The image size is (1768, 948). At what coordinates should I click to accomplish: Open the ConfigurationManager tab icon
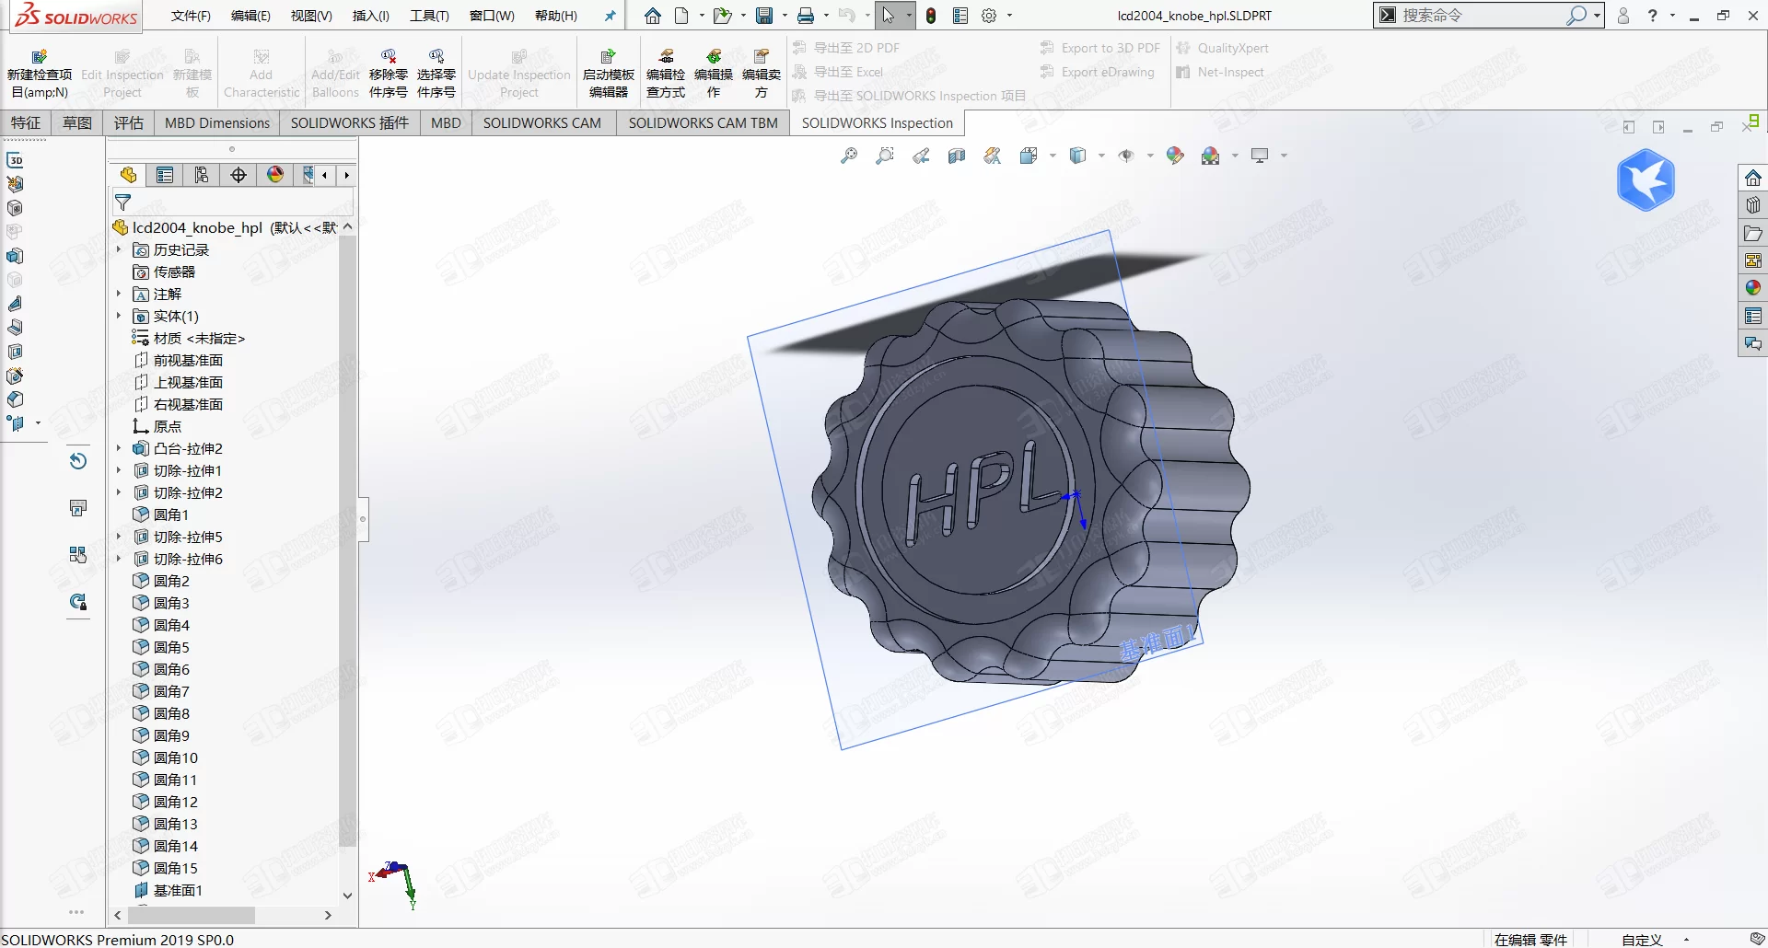pos(202,175)
